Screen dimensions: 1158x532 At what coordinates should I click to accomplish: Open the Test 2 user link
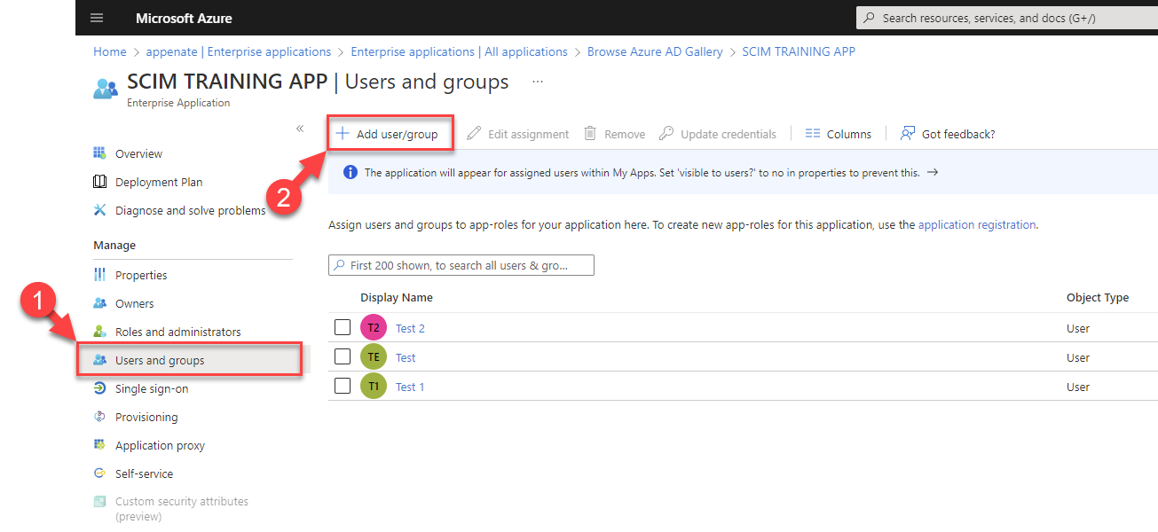(410, 328)
